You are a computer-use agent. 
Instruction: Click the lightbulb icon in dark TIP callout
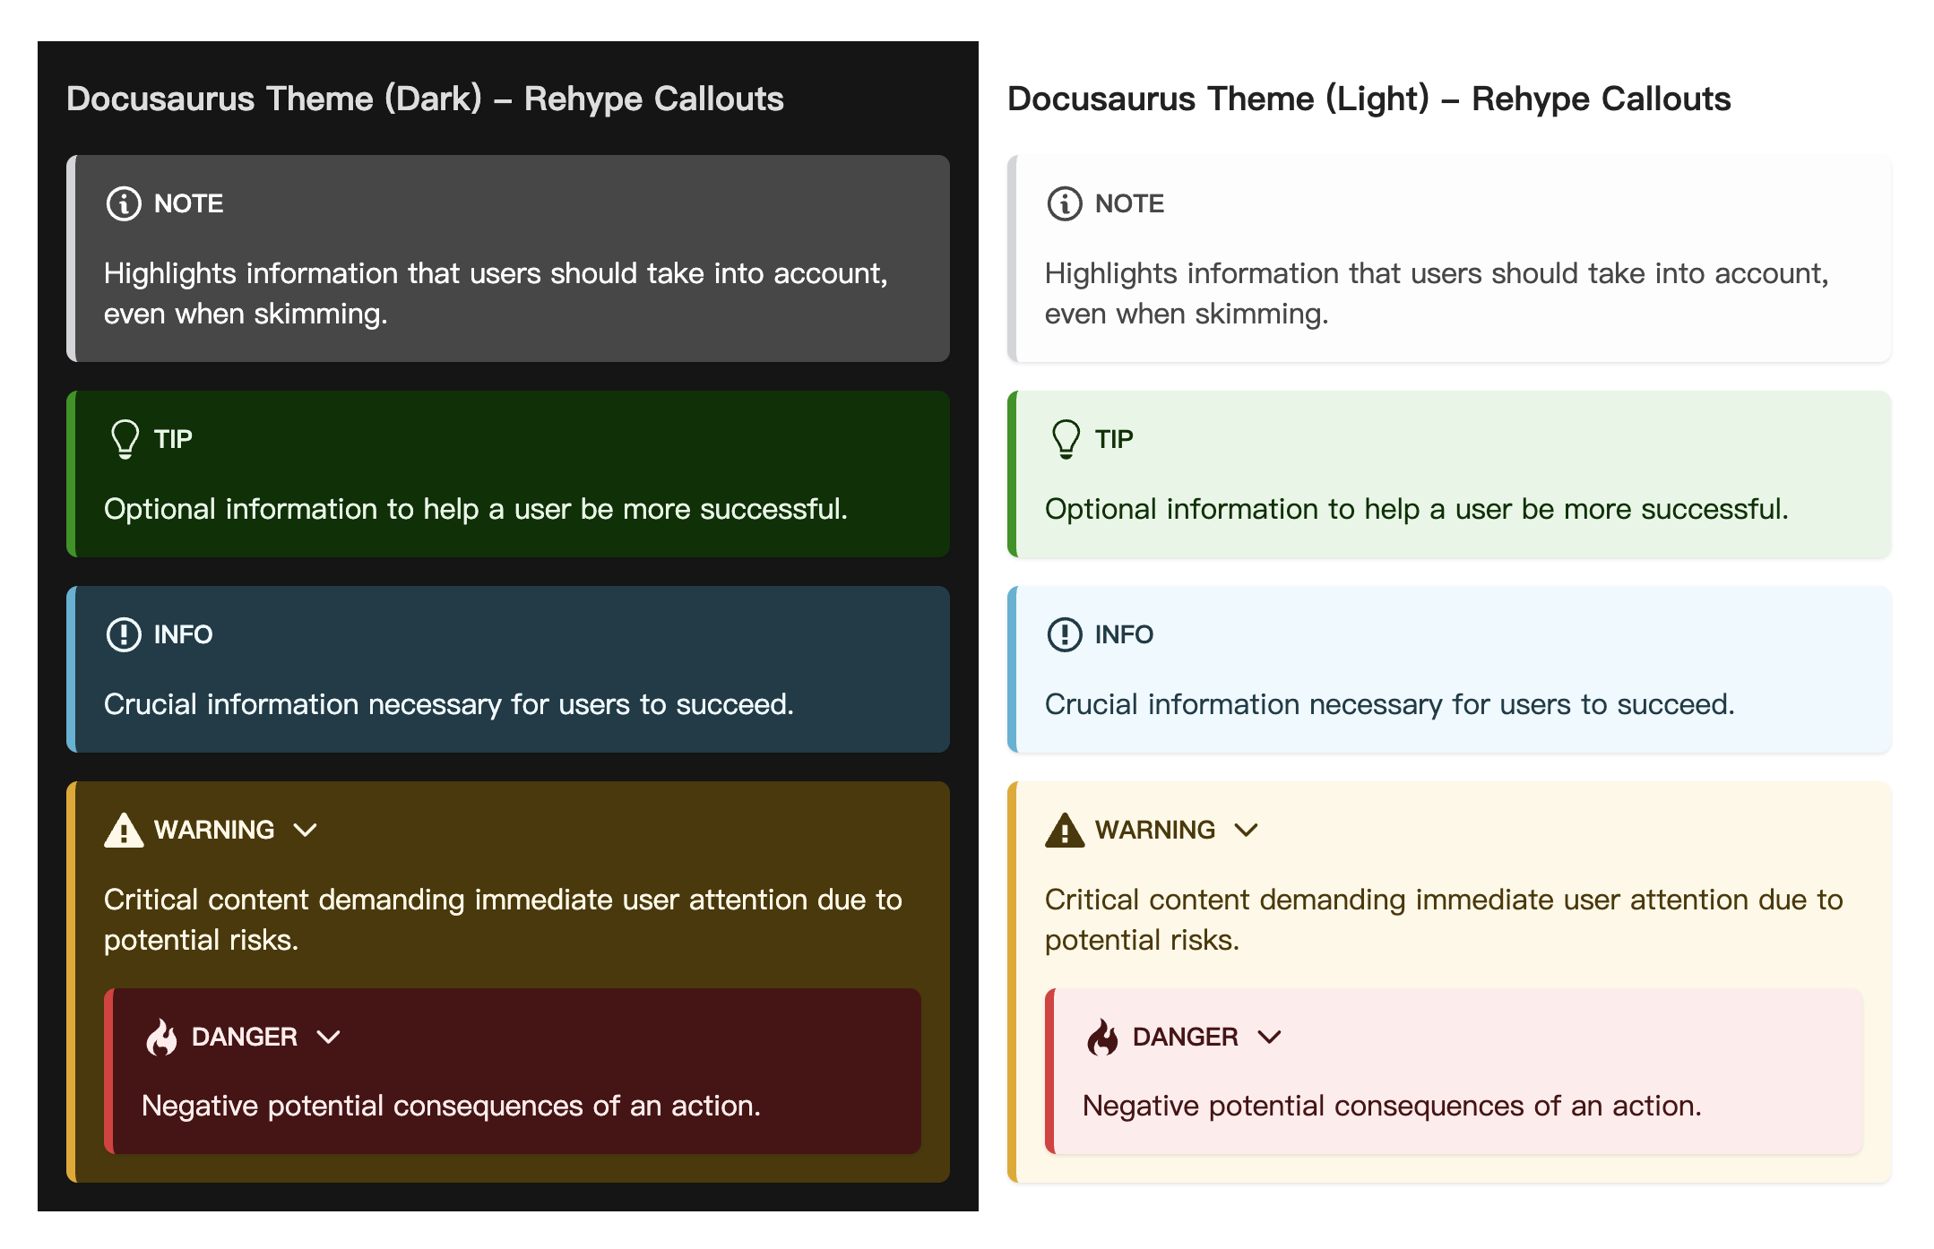tap(125, 439)
